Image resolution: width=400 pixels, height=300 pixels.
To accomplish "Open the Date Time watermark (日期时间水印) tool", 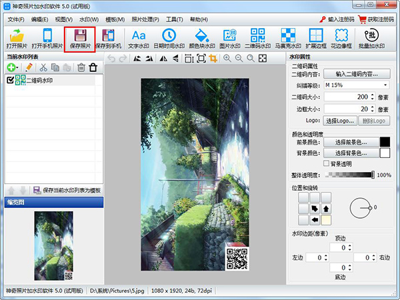I will (x=169, y=39).
